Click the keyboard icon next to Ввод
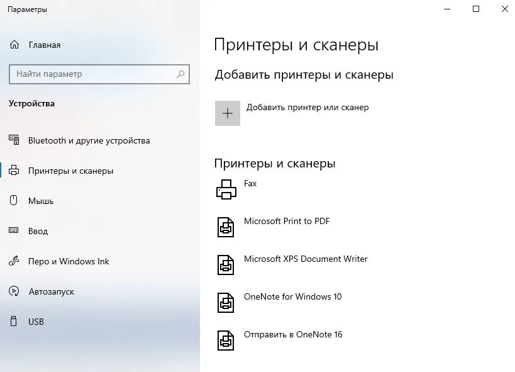The height and width of the screenshot is (372, 515). pyautogui.click(x=13, y=230)
